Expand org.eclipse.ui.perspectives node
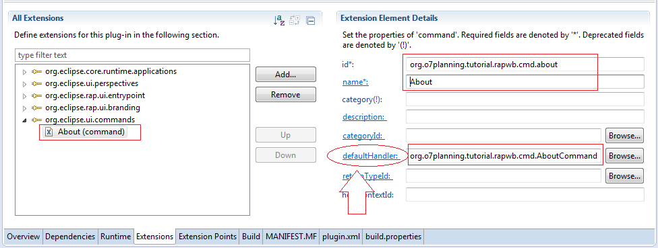The height and width of the screenshot is (248, 658). pyautogui.click(x=24, y=83)
